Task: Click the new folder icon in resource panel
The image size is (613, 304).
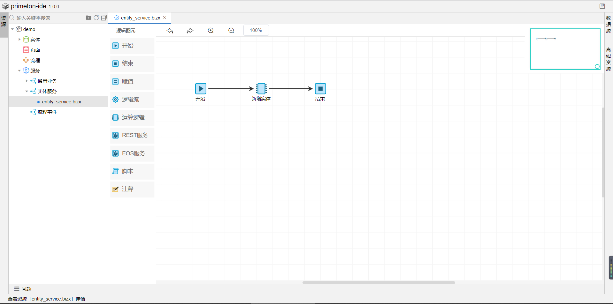Action: click(x=88, y=18)
